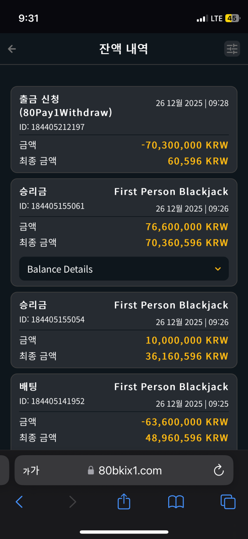The image size is (248, 539).
Task: Tap the Safari share icon
Action: 124,502
